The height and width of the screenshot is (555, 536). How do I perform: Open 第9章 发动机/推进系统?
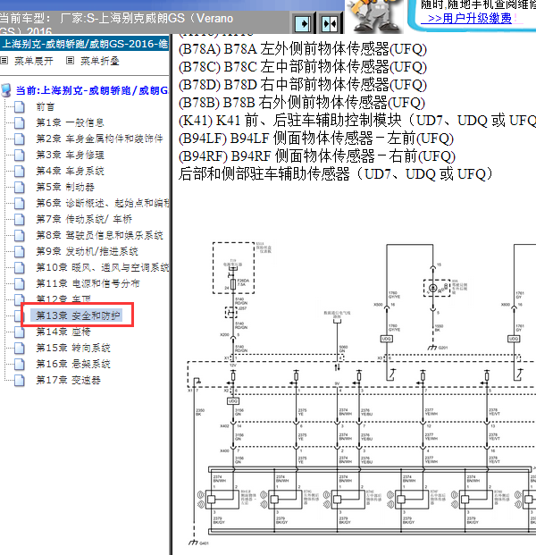click(87, 251)
